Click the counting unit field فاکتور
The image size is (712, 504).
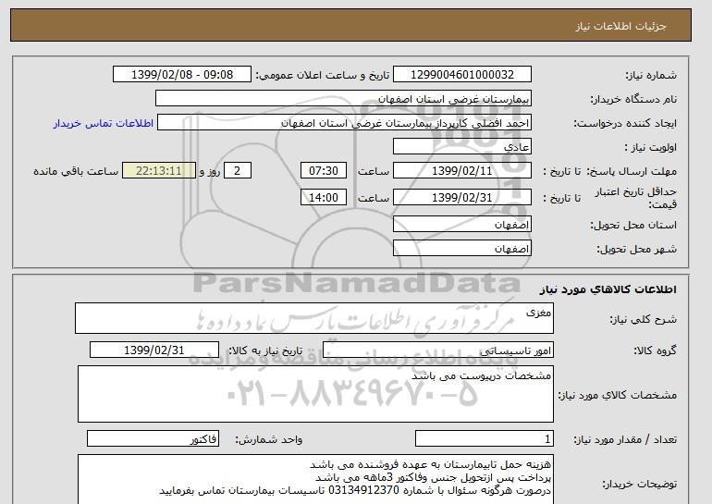[x=153, y=438]
